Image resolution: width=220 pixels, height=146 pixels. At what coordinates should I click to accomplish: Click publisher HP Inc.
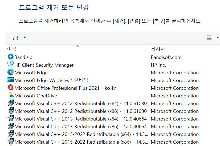coord(158,65)
